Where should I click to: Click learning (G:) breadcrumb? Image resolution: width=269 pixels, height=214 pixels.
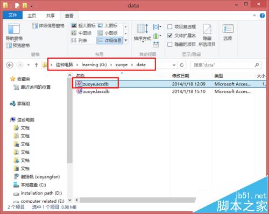(x=94, y=65)
